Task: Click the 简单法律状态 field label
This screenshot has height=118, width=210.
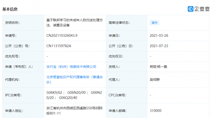Action: point(119,23)
